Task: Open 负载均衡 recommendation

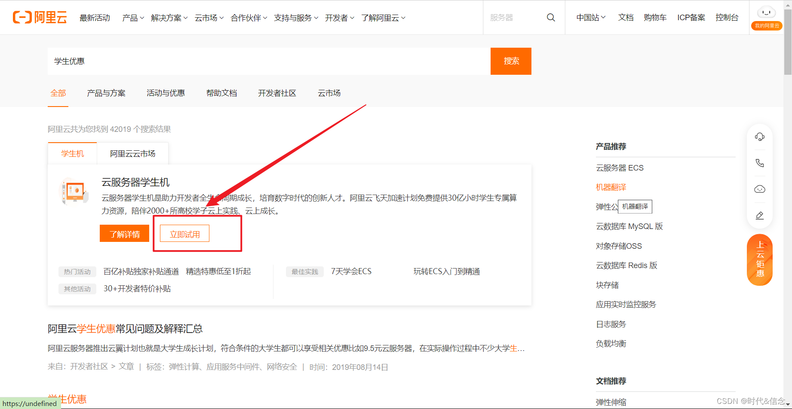Action: (611, 344)
